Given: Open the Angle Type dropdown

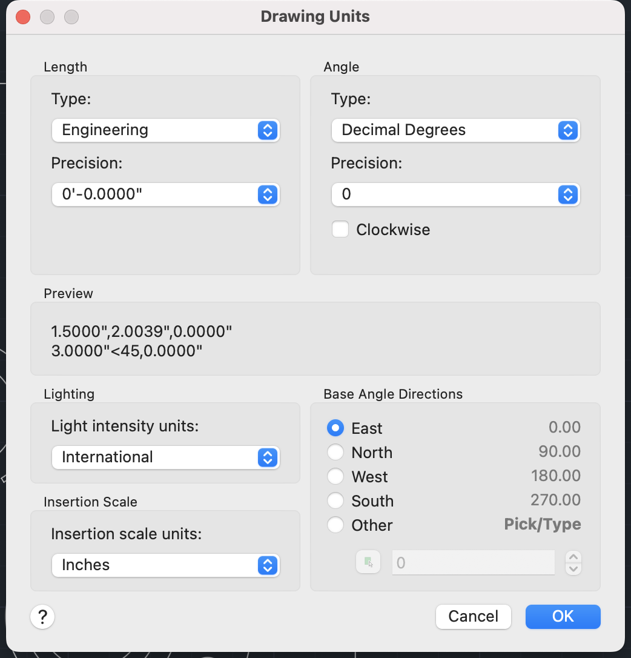Looking at the screenshot, I should tap(455, 130).
